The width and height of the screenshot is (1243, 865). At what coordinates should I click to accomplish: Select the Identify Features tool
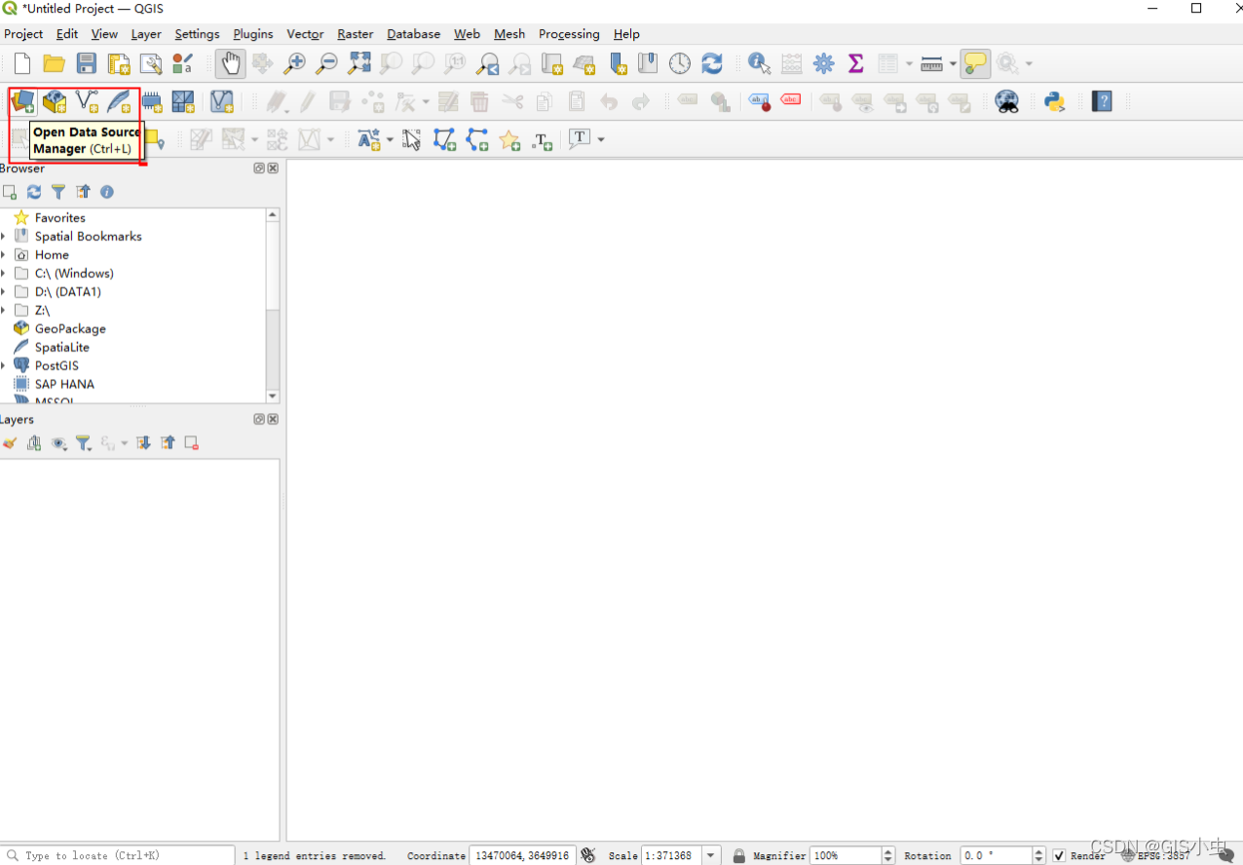760,64
